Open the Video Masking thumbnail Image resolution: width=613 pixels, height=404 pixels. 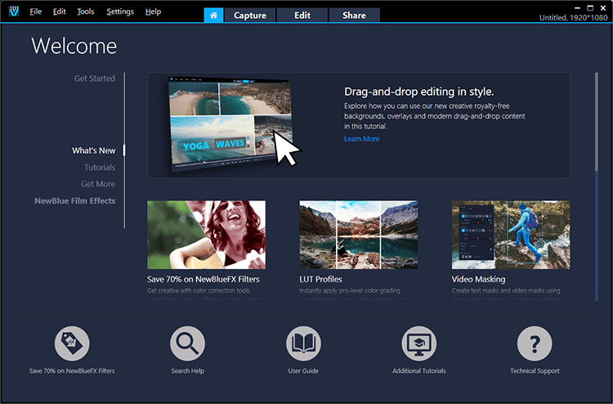point(511,236)
